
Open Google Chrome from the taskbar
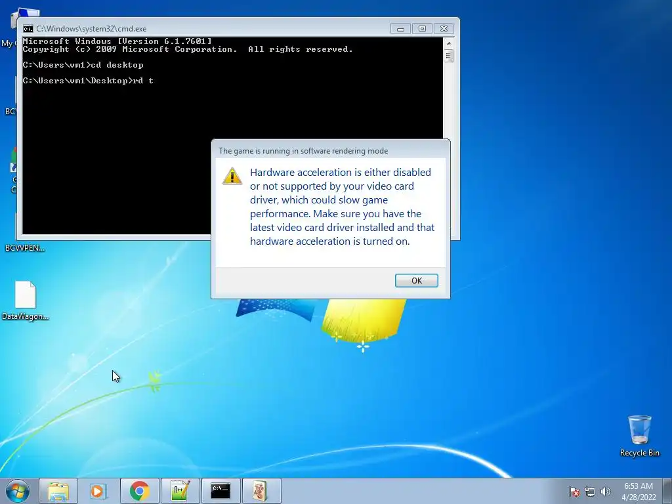[139, 491]
